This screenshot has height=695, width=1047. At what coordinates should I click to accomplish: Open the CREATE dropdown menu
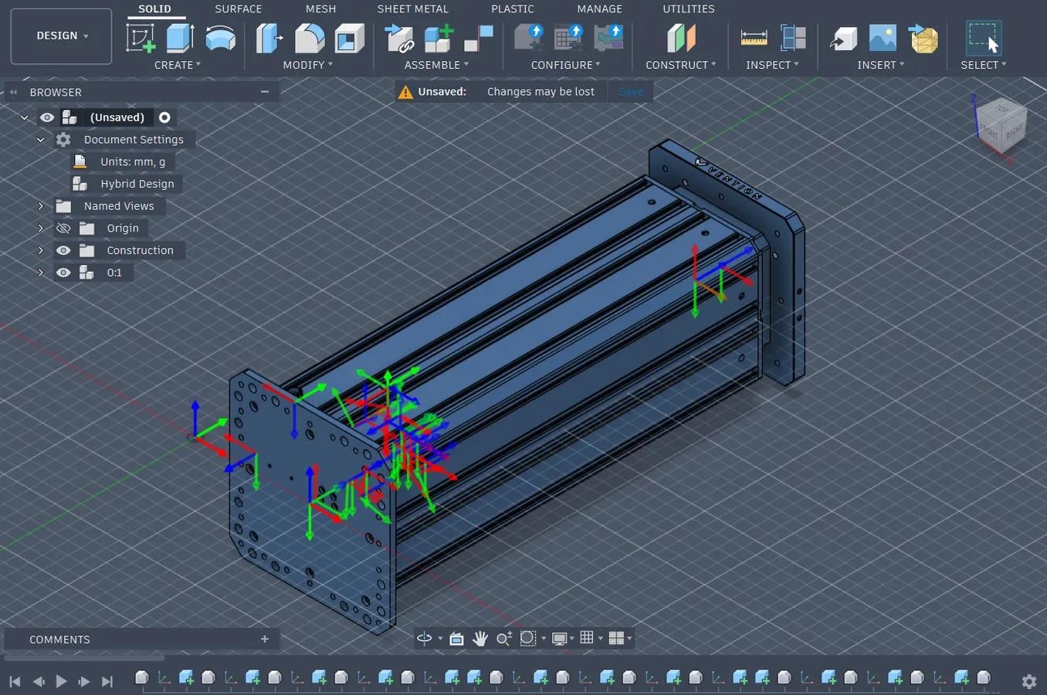click(178, 65)
